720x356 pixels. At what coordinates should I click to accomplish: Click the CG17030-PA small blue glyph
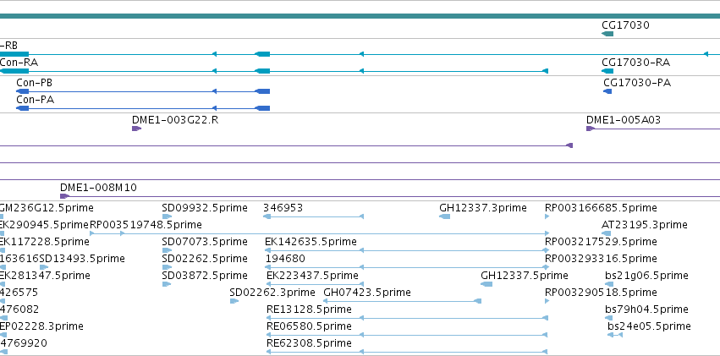click(x=607, y=91)
